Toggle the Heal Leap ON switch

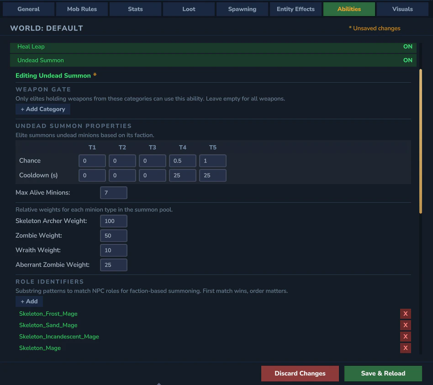click(x=407, y=47)
